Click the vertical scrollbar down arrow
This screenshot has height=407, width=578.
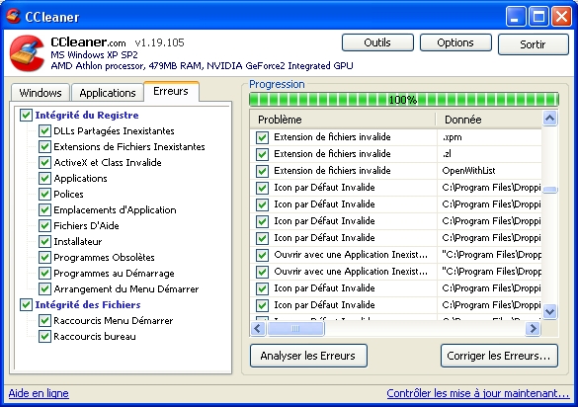pyautogui.click(x=549, y=311)
